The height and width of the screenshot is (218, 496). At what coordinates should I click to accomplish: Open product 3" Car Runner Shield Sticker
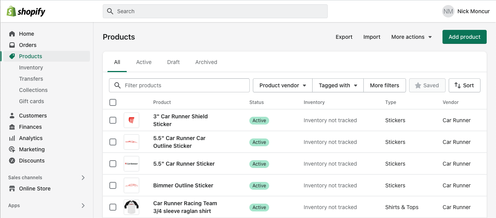(x=180, y=120)
